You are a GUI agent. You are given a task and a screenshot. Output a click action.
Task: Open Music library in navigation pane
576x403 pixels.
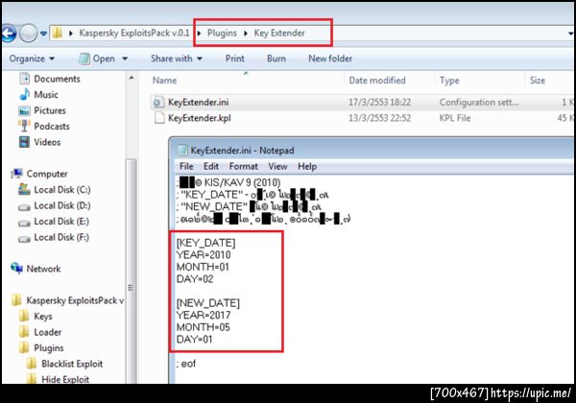click(x=46, y=95)
